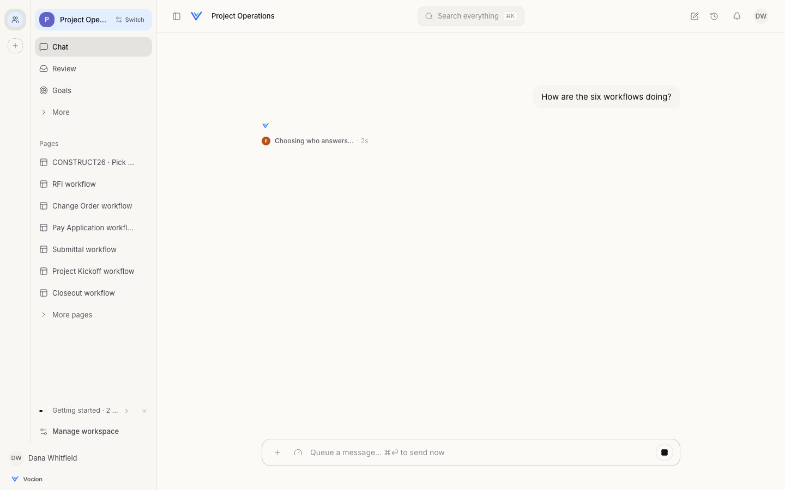The height and width of the screenshot is (490, 785).
Task: Open the Project Kickoff workflow page
Action: (93, 271)
